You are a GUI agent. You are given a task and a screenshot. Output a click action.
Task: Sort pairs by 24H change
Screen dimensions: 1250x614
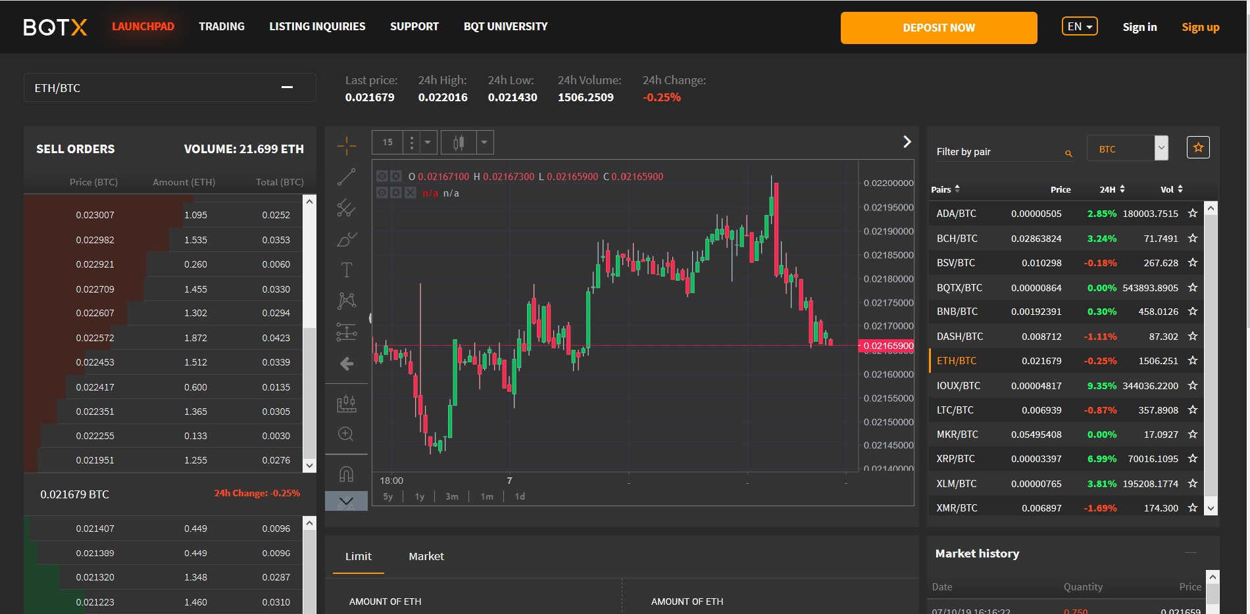1112,189
